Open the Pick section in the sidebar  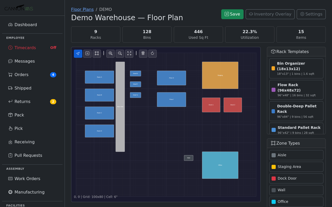pyautogui.click(x=18, y=128)
